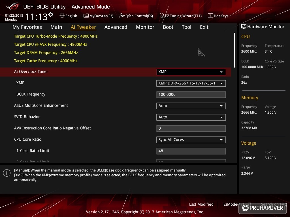Click the Hot Keys question mark icon
The image size is (290, 217).
coord(210,16)
